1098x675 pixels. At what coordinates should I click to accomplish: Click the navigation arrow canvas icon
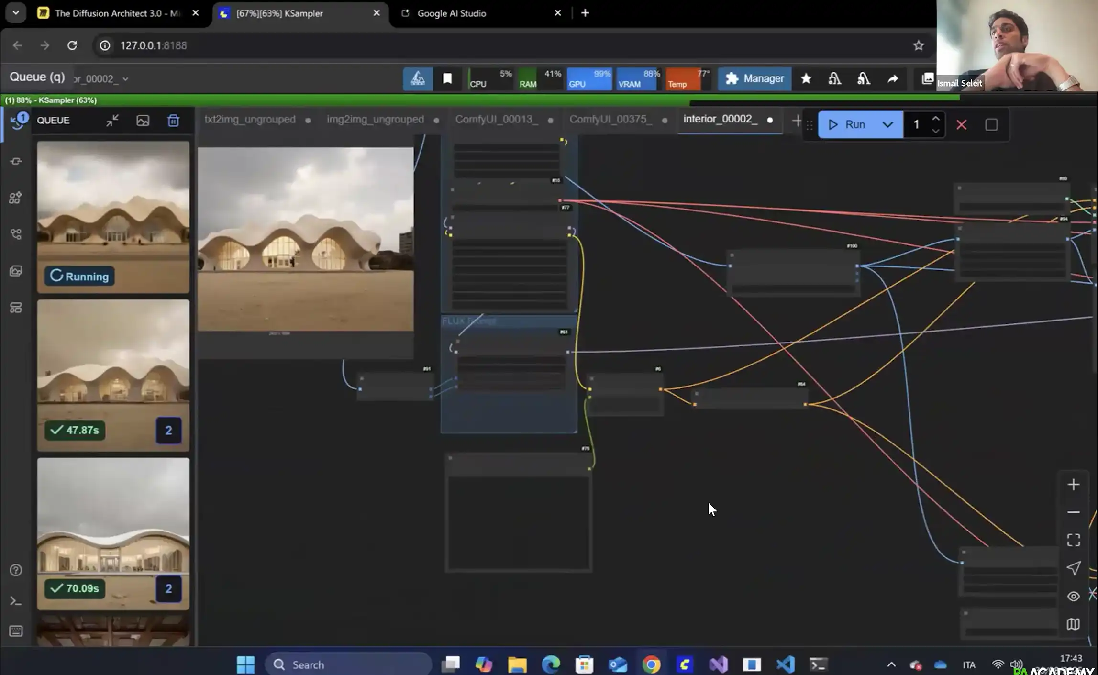click(1073, 568)
